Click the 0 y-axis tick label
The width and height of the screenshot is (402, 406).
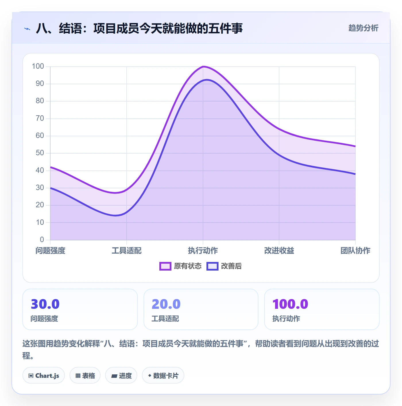pos(42,240)
